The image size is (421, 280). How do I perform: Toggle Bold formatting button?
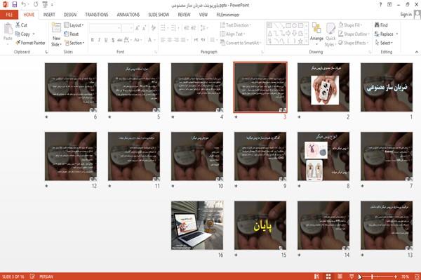(x=92, y=40)
